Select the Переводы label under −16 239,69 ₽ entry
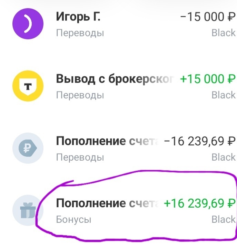The height and width of the screenshot is (248, 237). (80, 158)
